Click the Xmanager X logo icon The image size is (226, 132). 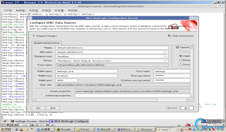[3, 2]
